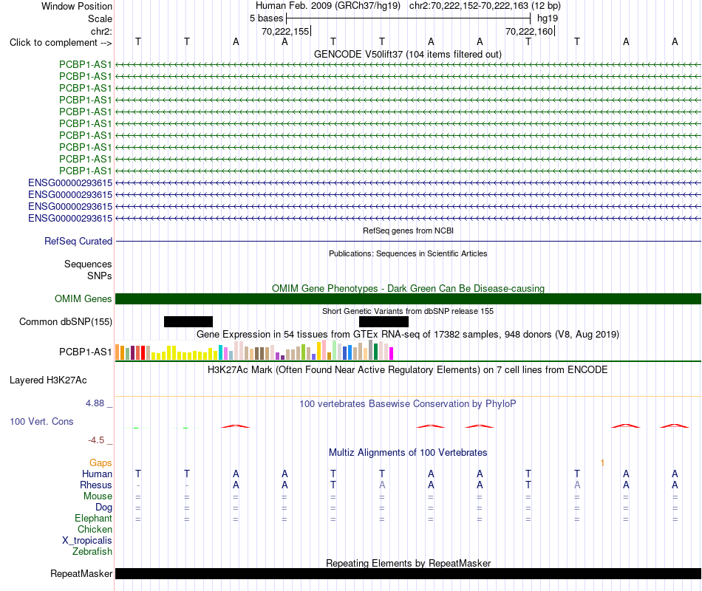This screenshot has height=591, width=702.
Task: Open 'Publications: Sequences in Scientific Articles' title
Action: point(408,253)
